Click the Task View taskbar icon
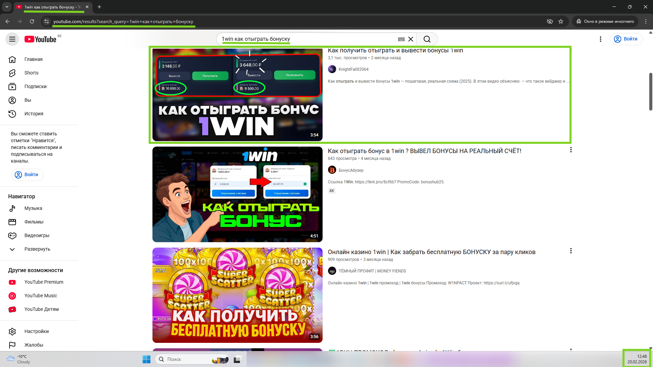 pyautogui.click(x=237, y=359)
